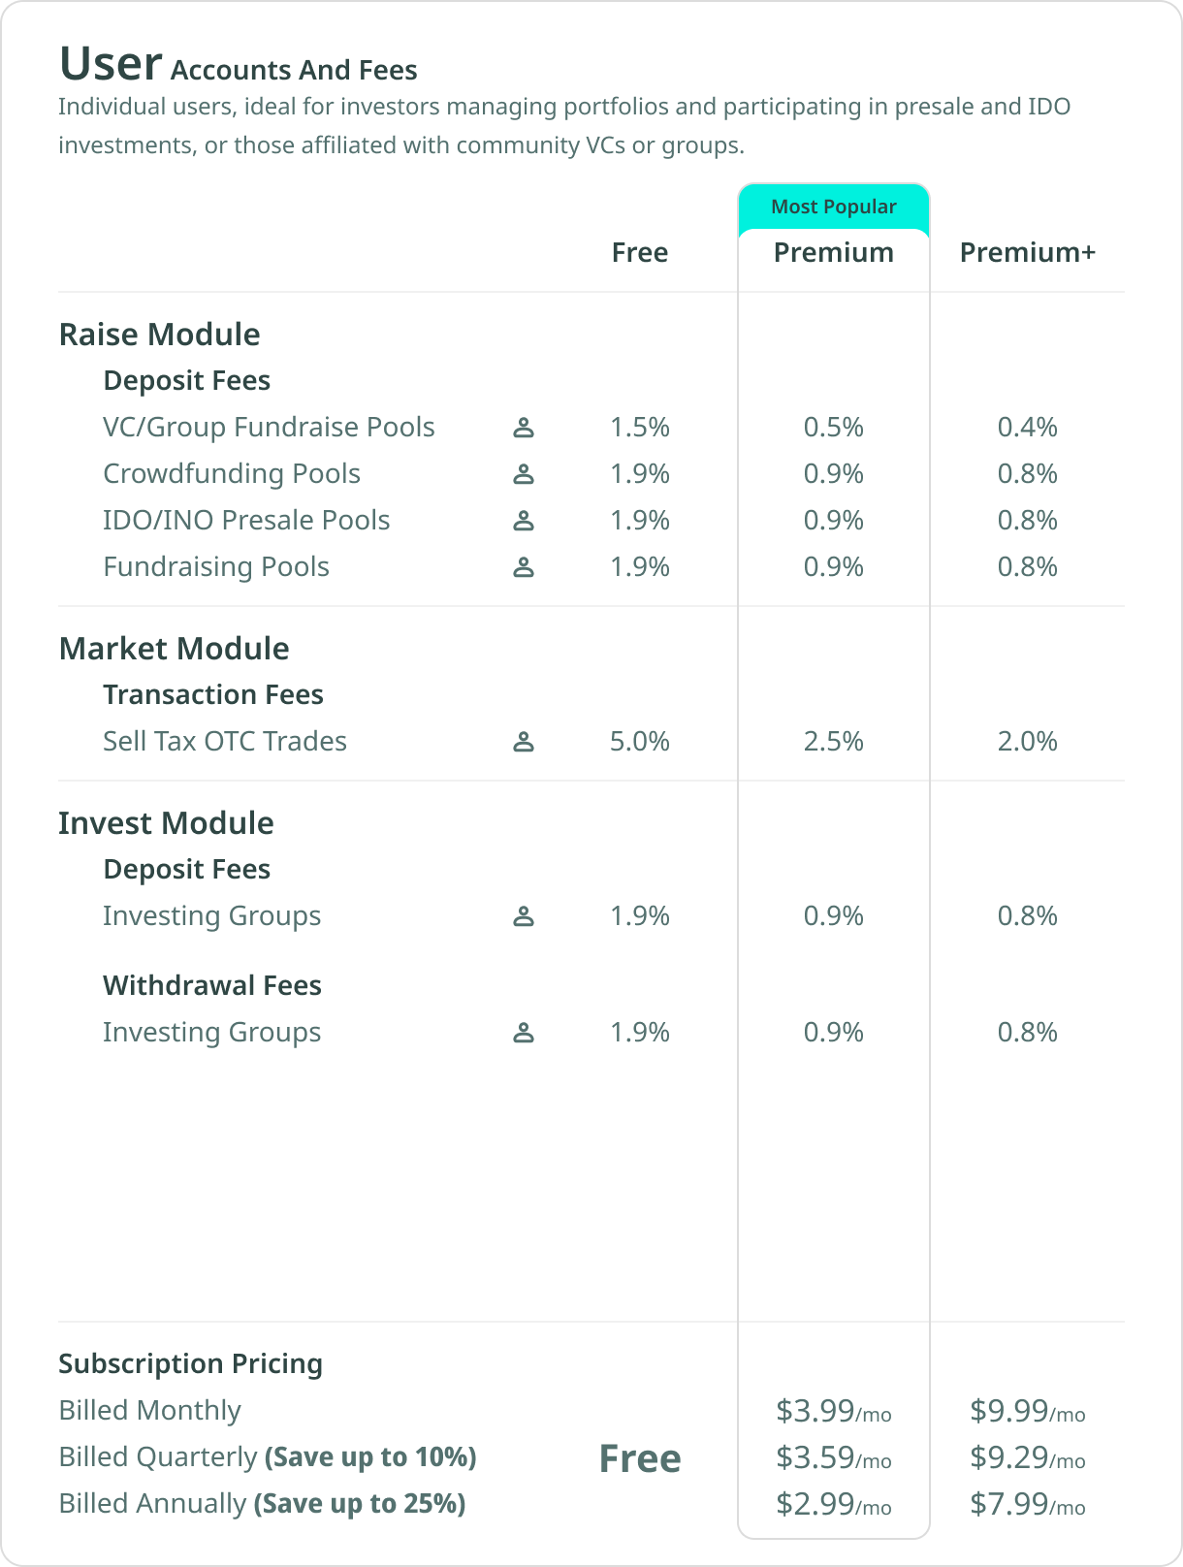Choose Premium+ $7.99/mo annual price

tap(1028, 1504)
